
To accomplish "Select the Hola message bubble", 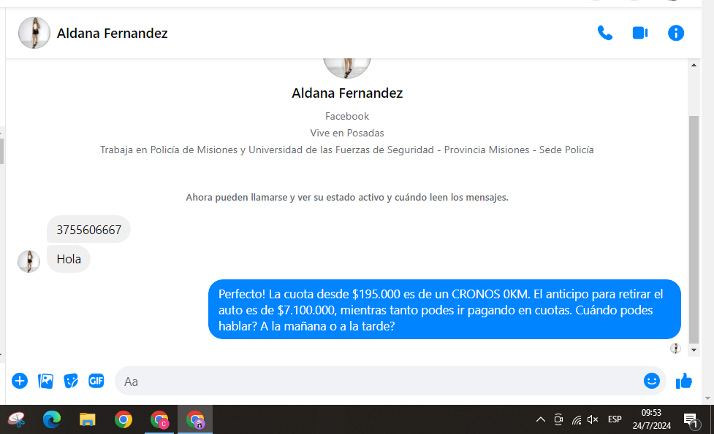I will pyautogui.click(x=69, y=259).
